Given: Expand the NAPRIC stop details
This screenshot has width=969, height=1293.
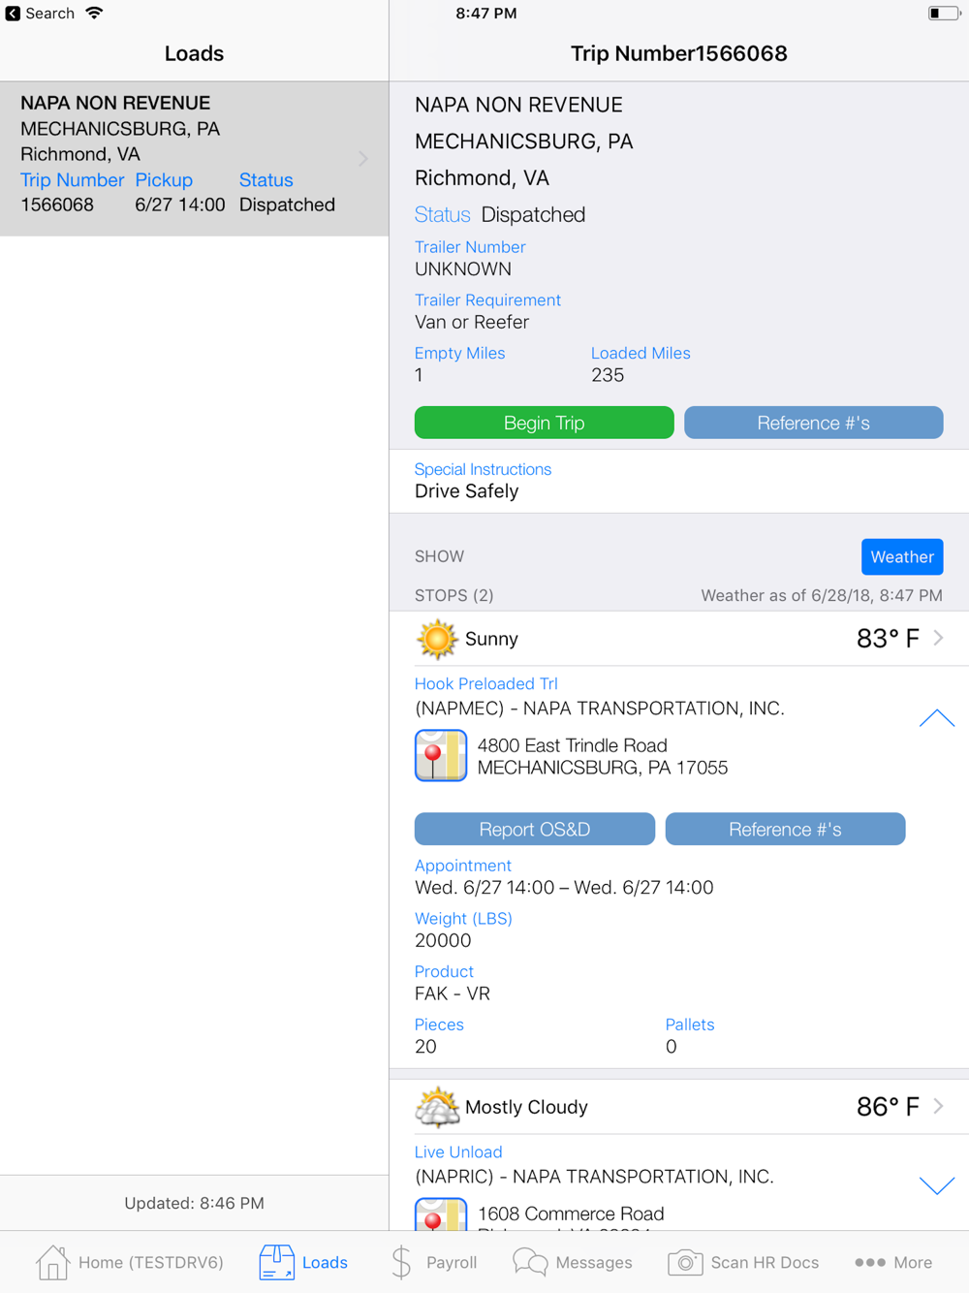Looking at the screenshot, I should [x=937, y=1185].
